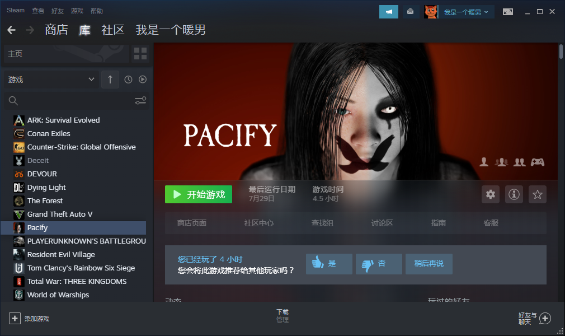Open the 查看 menu
Viewport: 565px width, 336px height.
pos(38,11)
